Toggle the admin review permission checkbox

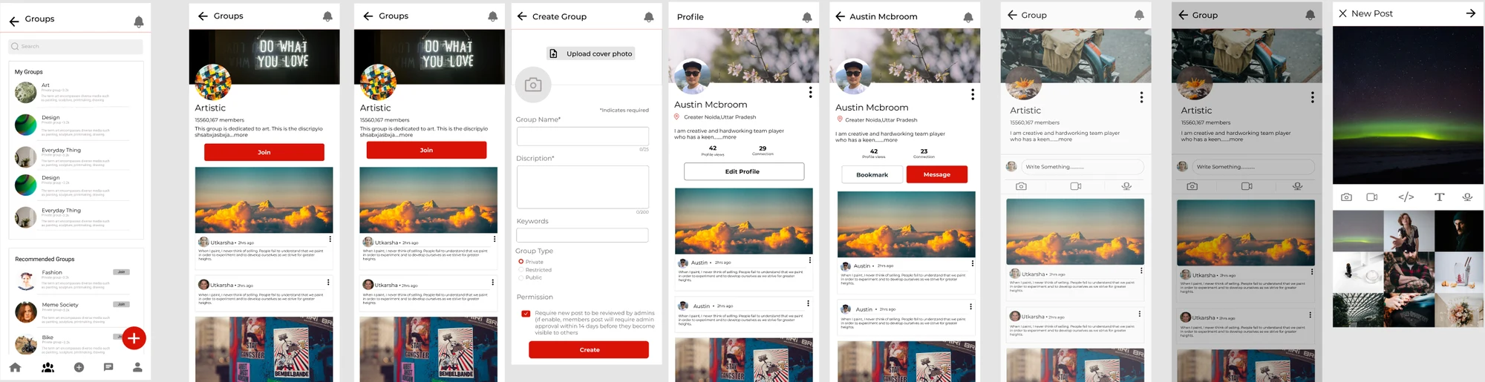tap(526, 314)
